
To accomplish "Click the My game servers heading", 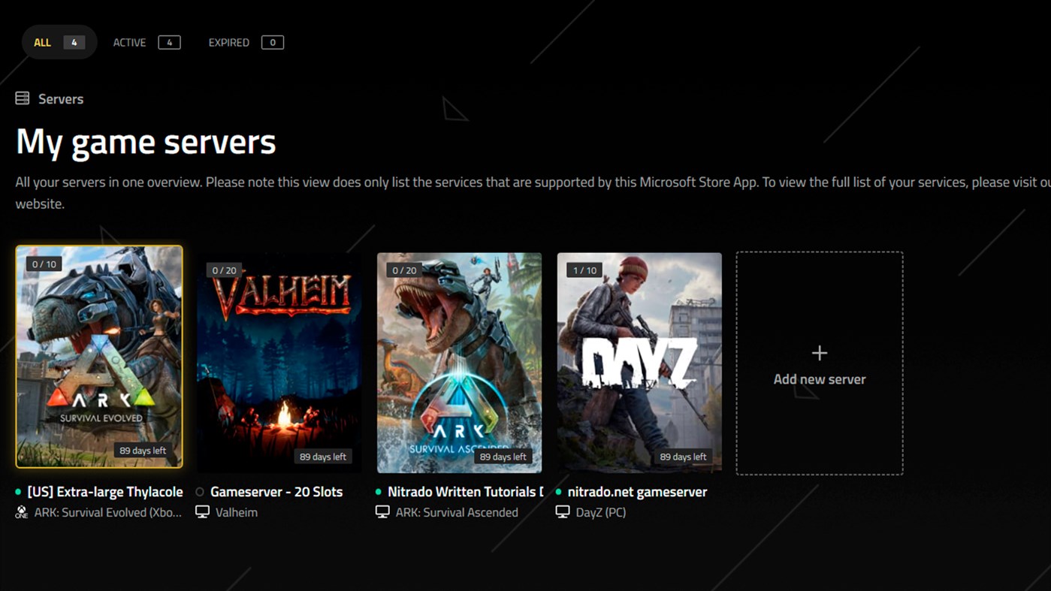I will tap(146, 142).
